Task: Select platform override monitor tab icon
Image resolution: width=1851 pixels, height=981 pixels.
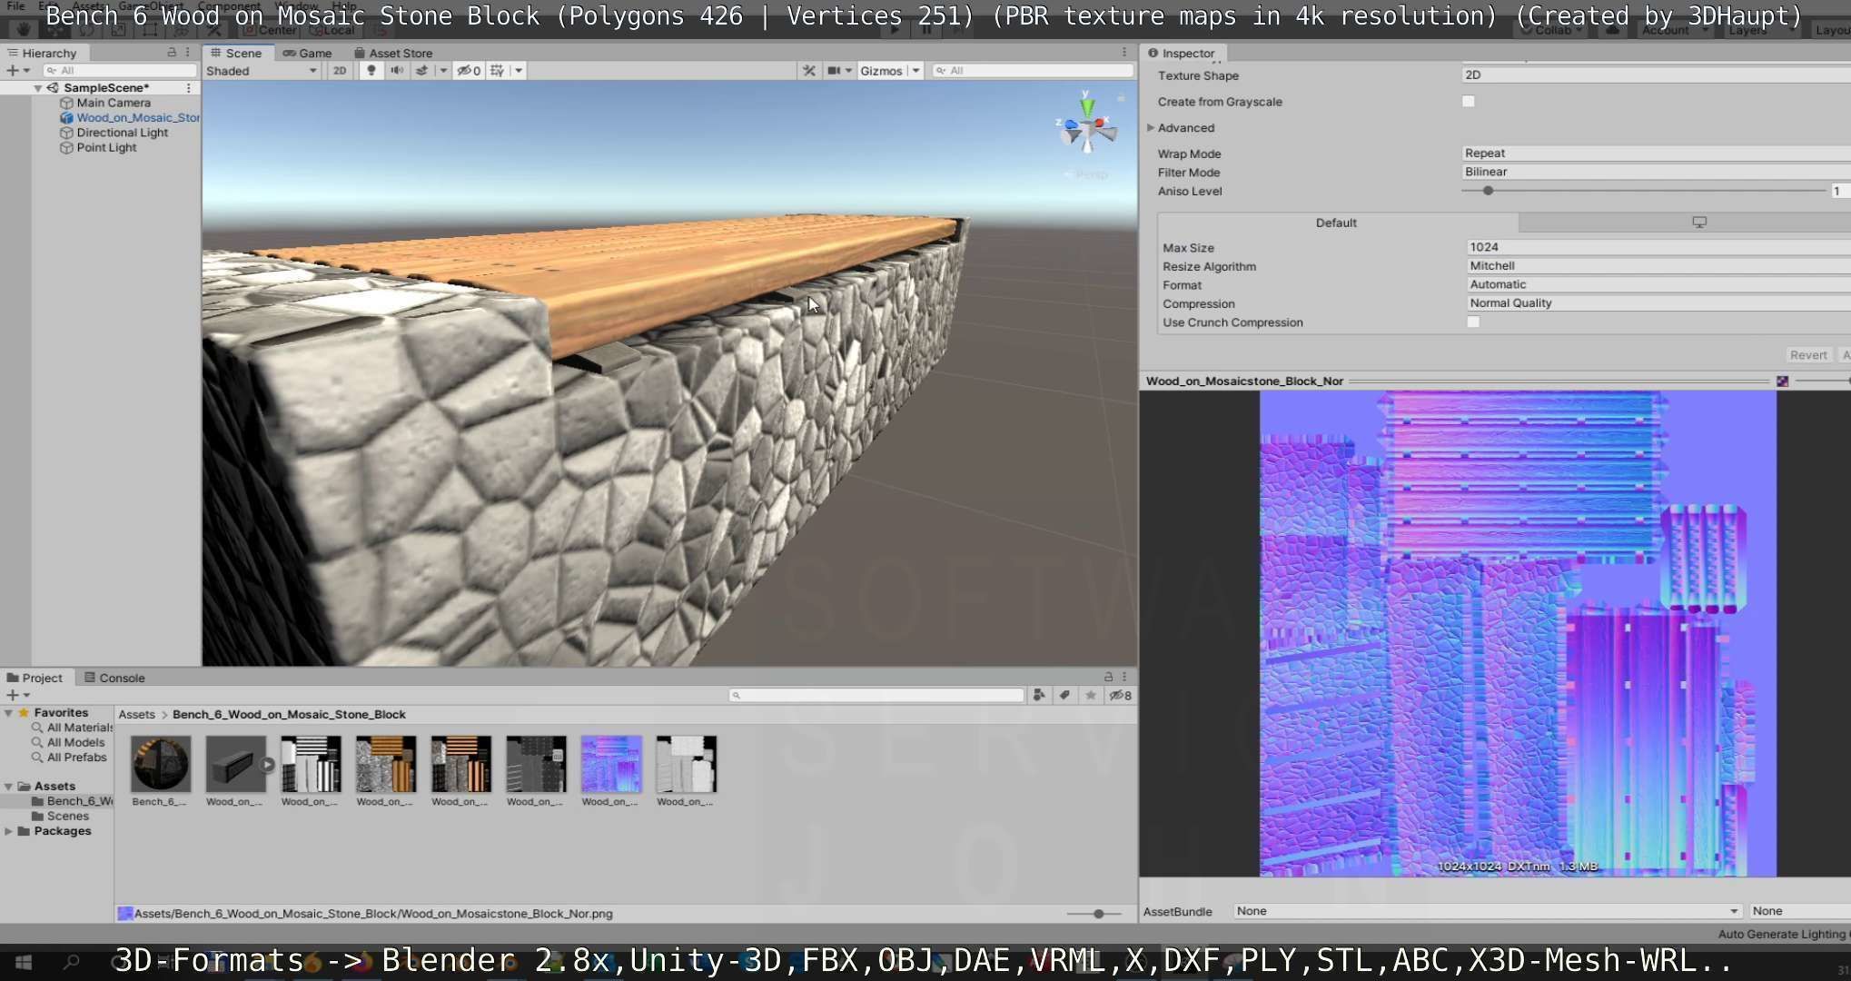Action: tap(1699, 222)
